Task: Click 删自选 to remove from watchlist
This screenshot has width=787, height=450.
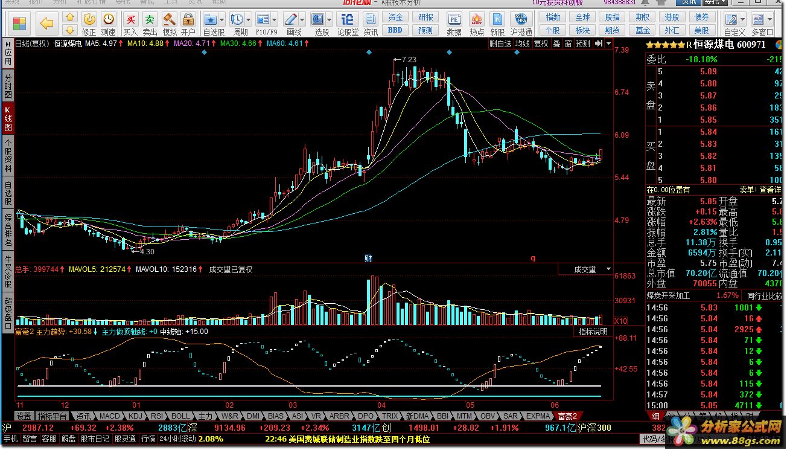Action: 500,43
